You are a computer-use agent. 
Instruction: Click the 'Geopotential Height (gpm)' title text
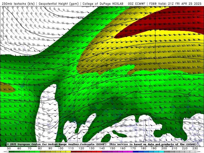59,4
